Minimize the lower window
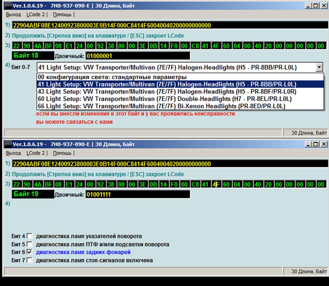 308,144
